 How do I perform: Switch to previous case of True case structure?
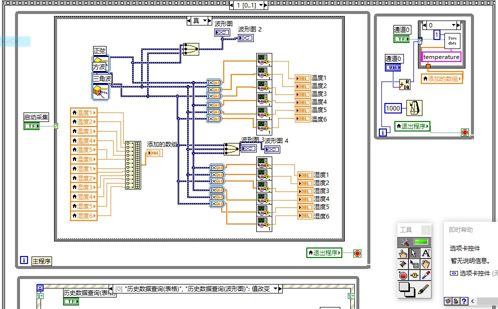pos(189,20)
